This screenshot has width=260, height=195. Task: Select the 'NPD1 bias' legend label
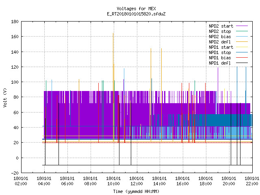220,58
